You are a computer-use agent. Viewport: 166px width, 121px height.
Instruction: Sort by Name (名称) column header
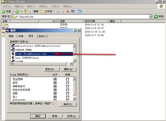20,21
